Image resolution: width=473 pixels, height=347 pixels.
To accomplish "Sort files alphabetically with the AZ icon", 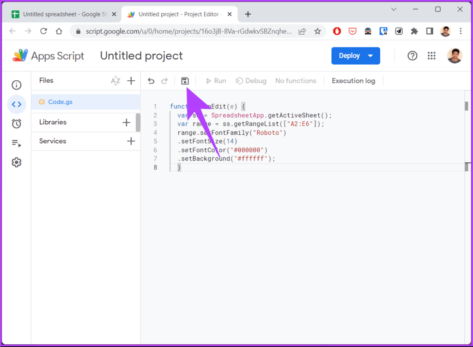I will tap(115, 81).
